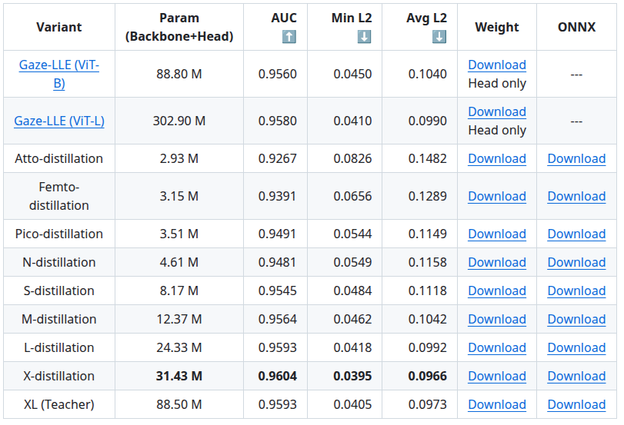This screenshot has height=425, width=624.
Task: Download the Gaze-LLE (ViT-B) head weight
Action: (x=497, y=65)
